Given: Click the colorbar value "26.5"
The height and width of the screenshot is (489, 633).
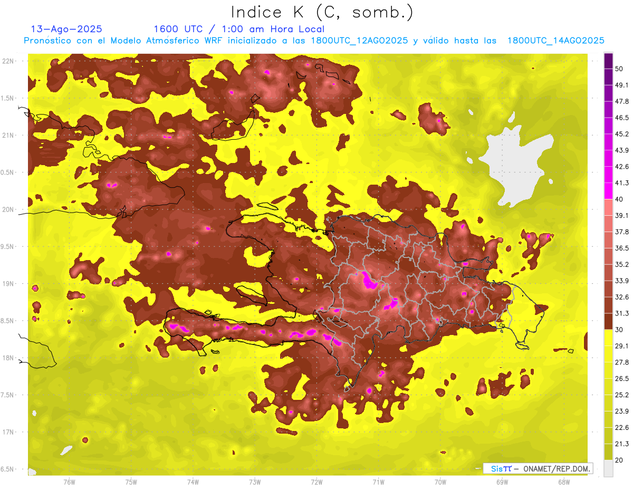Looking at the screenshot, I should (x=622, y=379).
